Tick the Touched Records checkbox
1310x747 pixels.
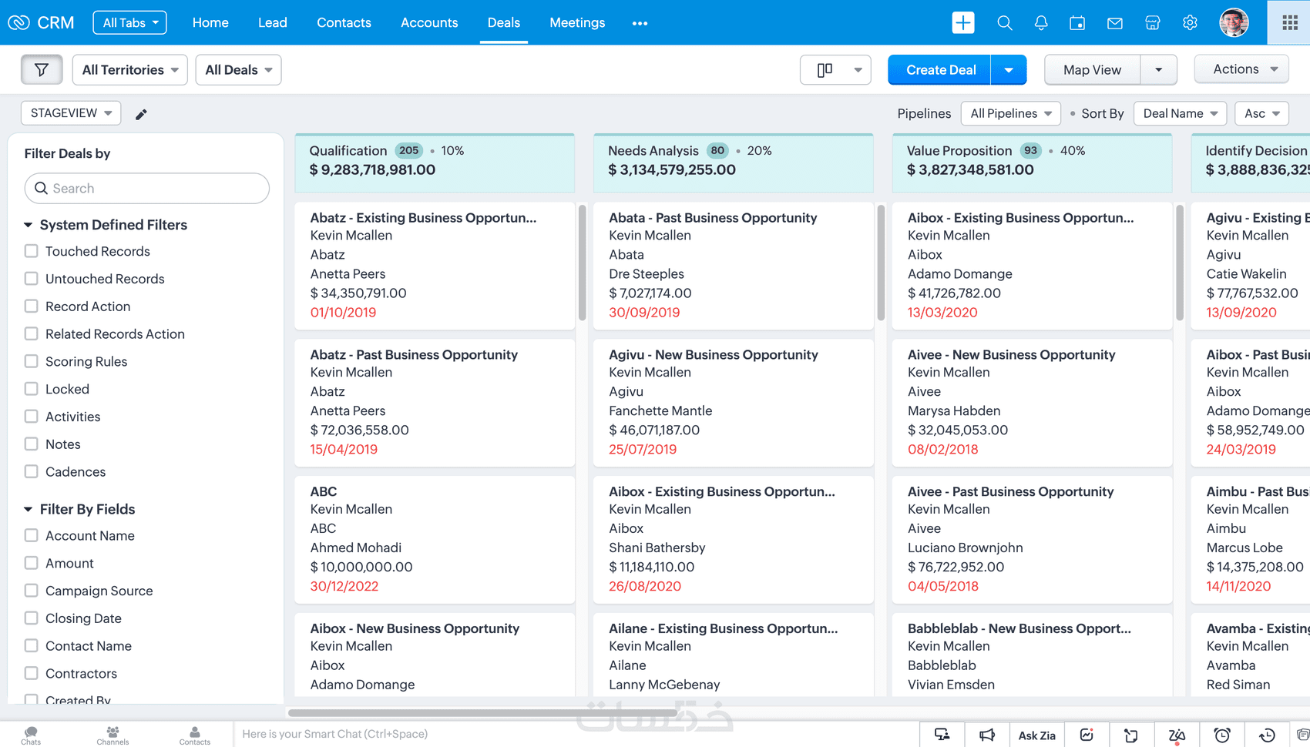(32, 251)
